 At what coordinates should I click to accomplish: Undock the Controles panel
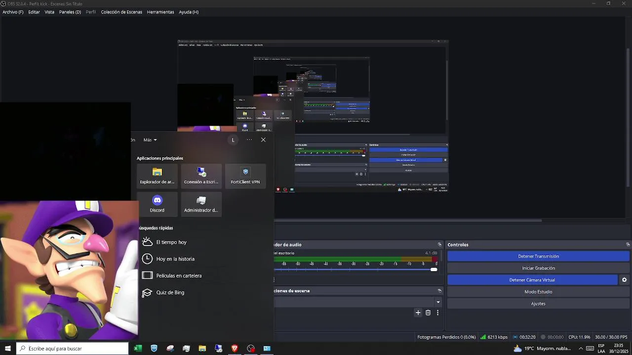[x=628, y=245]
